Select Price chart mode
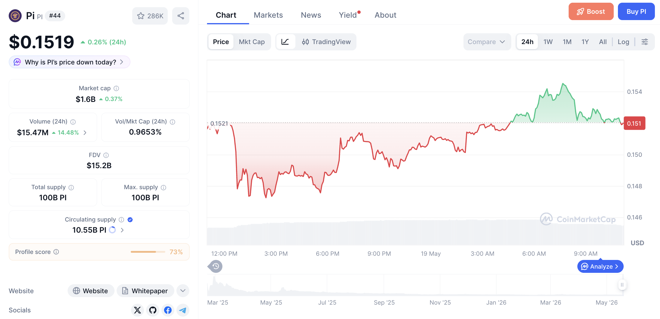 [x=221, y=42]
